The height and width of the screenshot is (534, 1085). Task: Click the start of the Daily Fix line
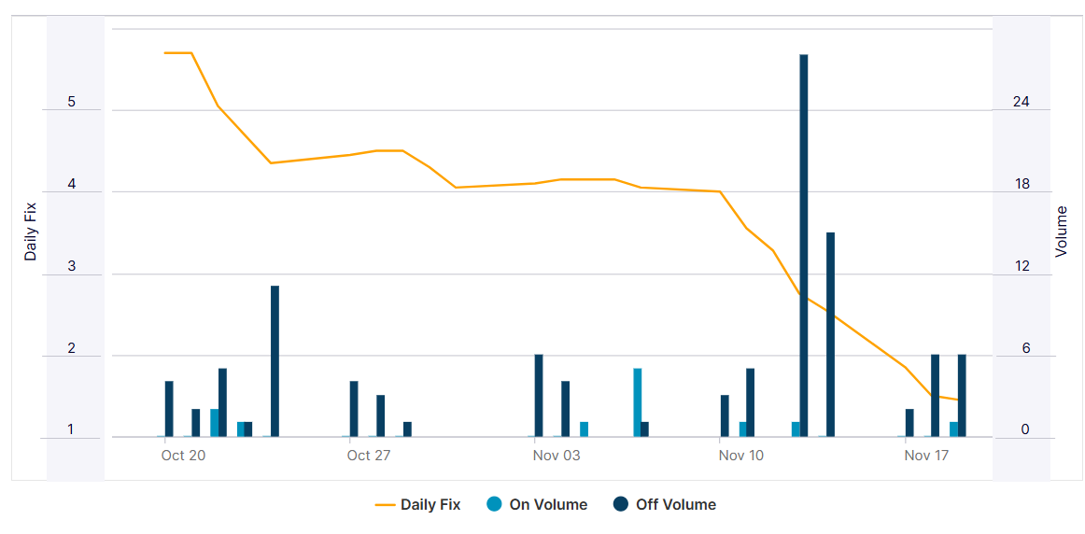point(165,53)
